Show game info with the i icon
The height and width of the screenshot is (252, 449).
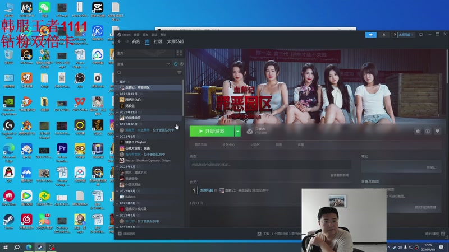pos(428,131)
